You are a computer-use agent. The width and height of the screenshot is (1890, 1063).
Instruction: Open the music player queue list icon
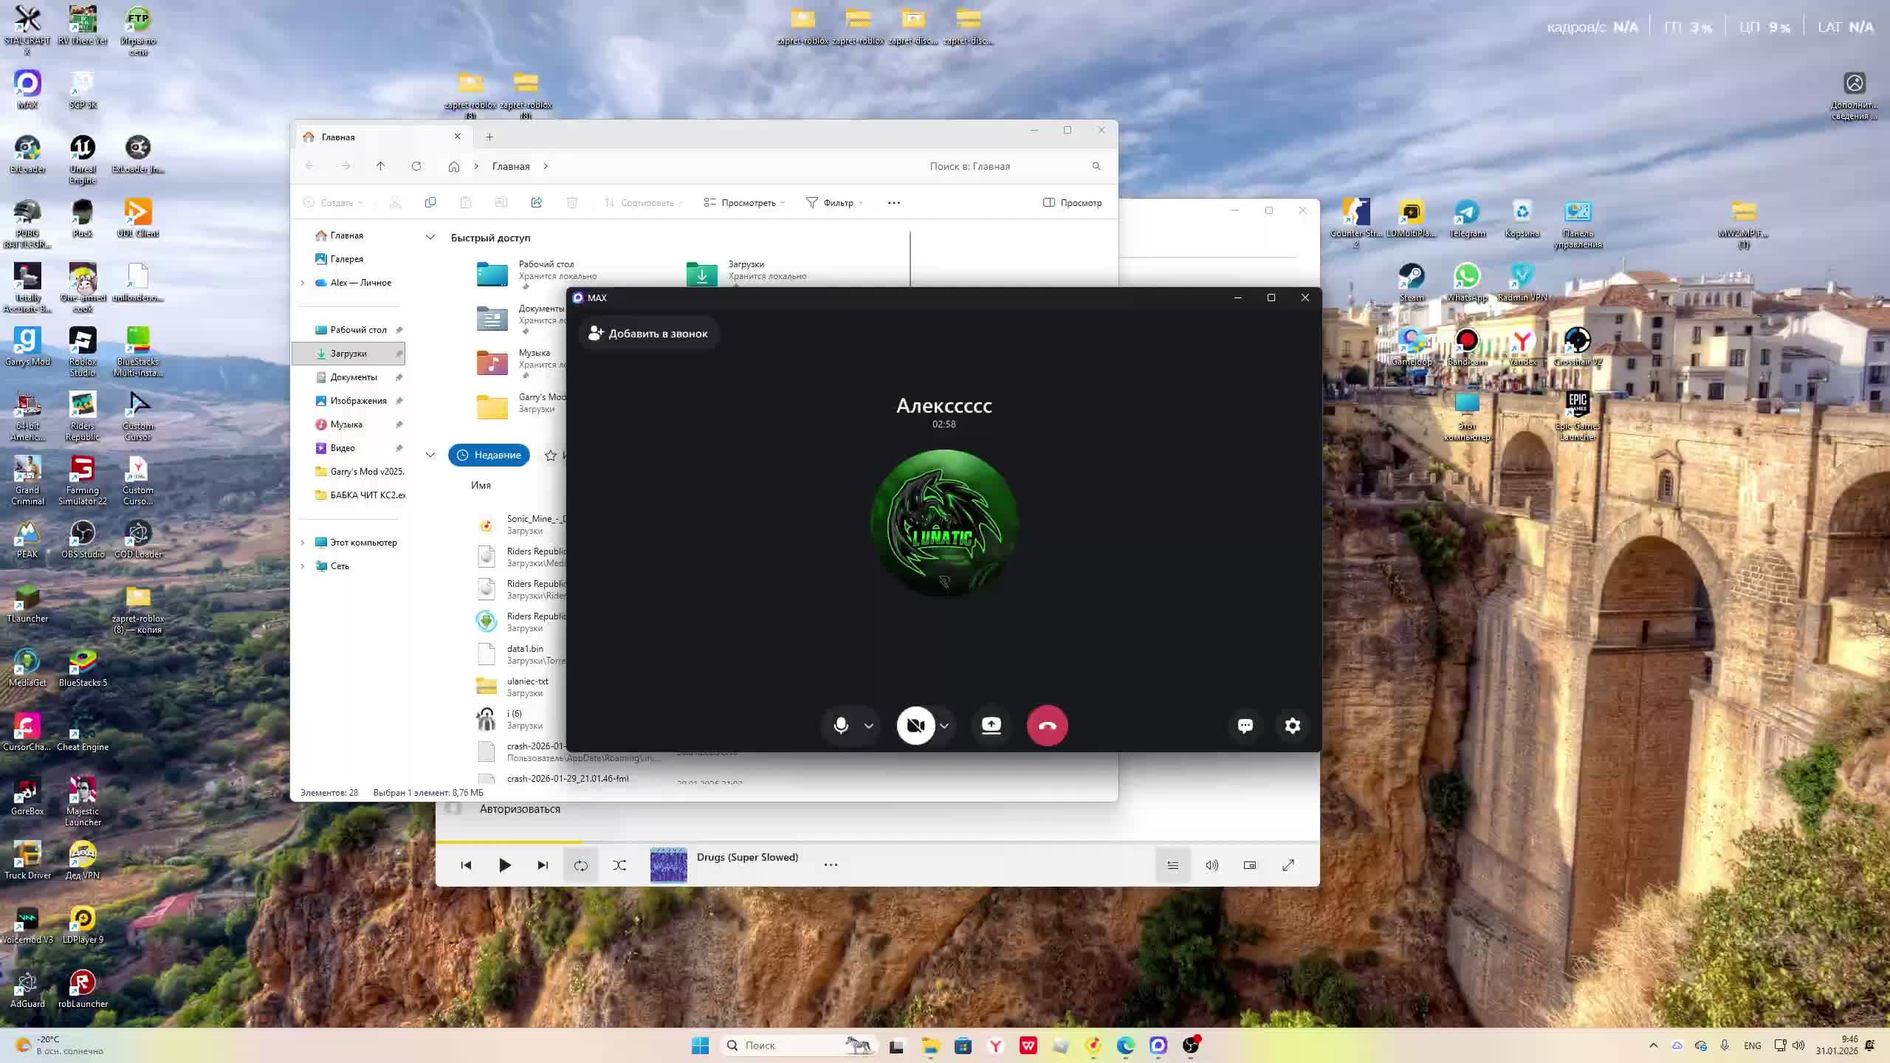pos(1172,865)
